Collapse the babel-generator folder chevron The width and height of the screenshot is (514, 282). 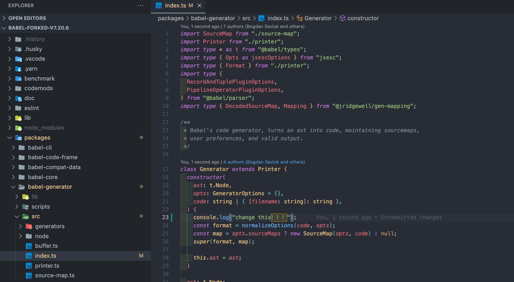13,187
